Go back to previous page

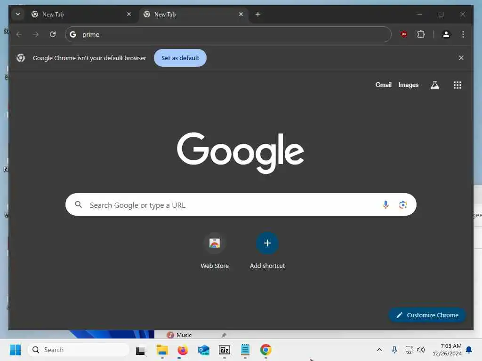tap(19, 34)
